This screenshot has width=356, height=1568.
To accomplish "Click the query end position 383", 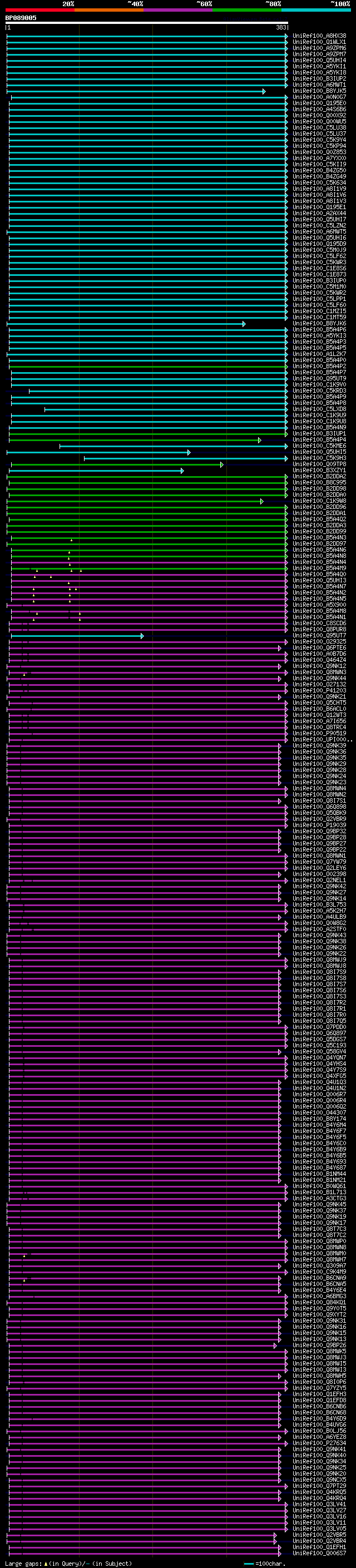I will (x=281, y=28).
